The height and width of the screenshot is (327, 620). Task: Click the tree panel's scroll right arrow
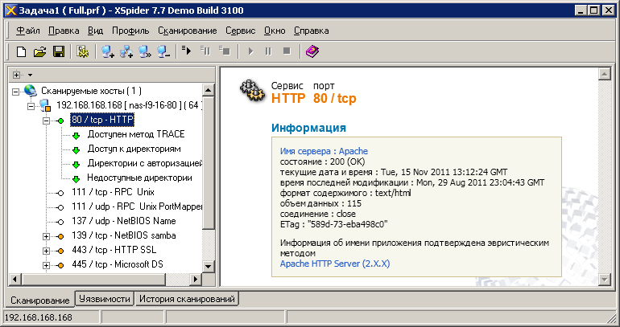pyautogui.click(x=196, y=280)
